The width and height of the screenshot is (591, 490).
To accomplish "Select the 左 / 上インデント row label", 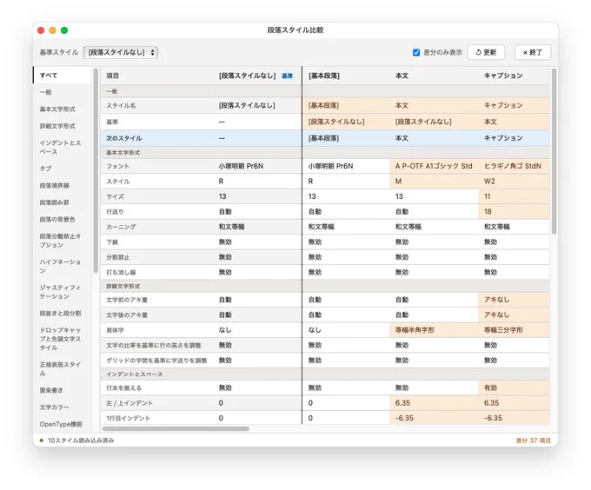I will click(129, 403).
